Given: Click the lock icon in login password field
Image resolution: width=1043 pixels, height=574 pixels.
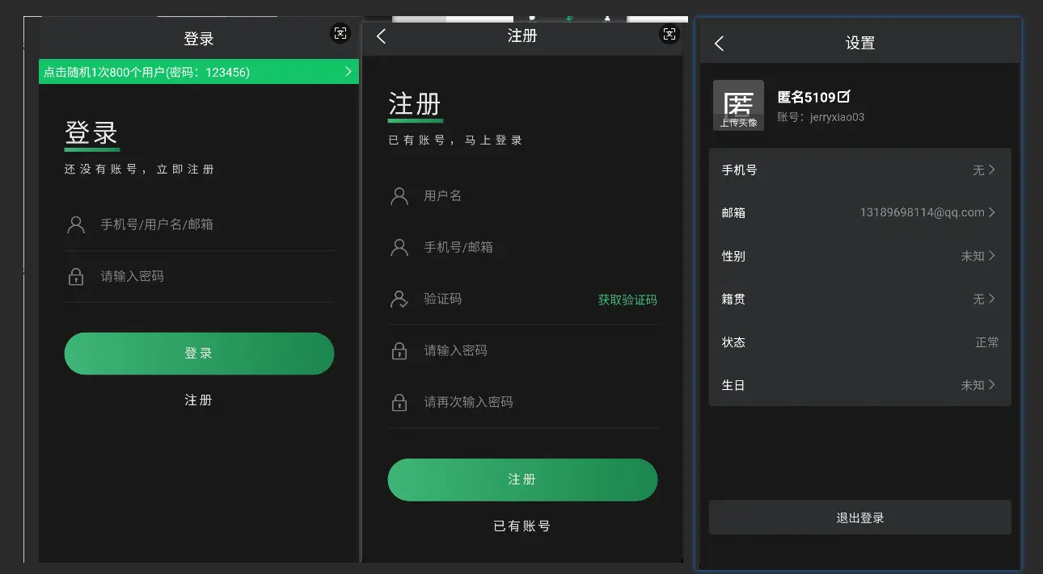Looking at the screenshot, I should click(x=76, y=277).
